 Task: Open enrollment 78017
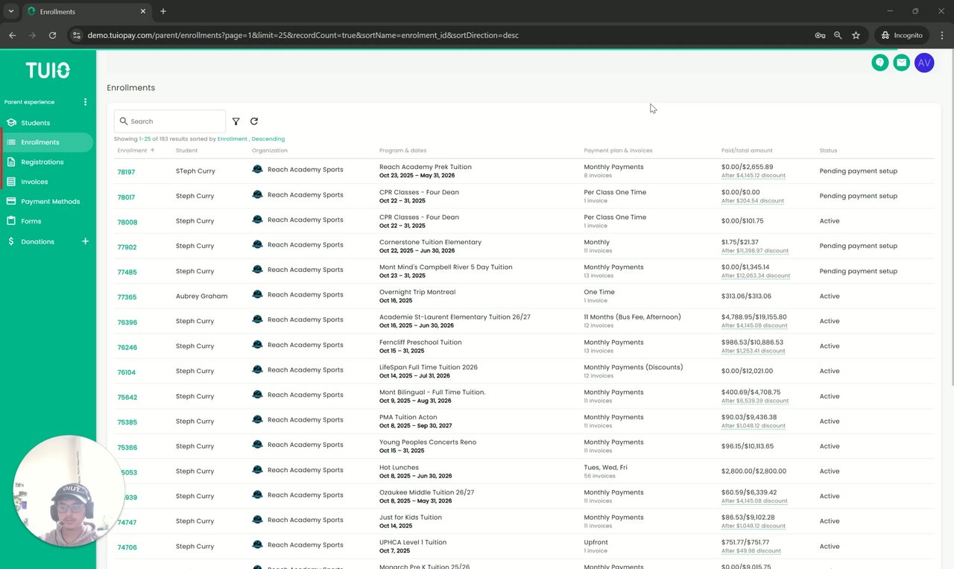point(126,197)
